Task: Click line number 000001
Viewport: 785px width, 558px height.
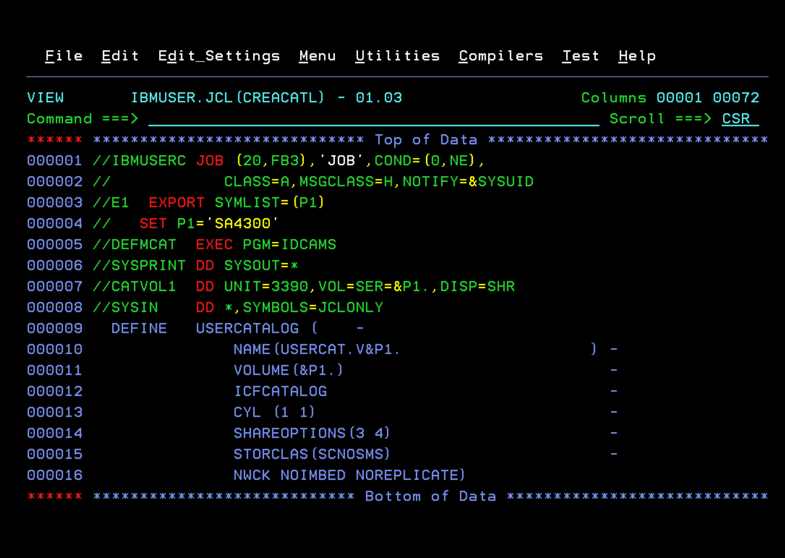Action: click(x=54, y=160)
